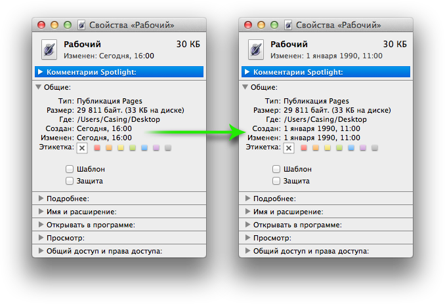Click header 'Изменен: 1 января 1990, 11:00' in right window

point(326,56)
